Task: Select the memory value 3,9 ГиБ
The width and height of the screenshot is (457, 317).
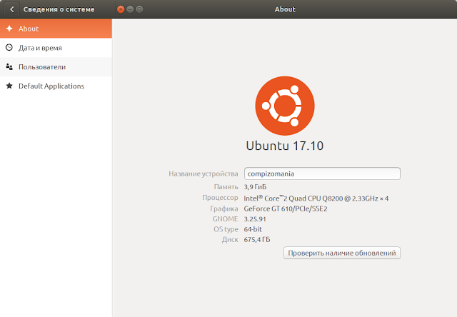Action: 256,187
